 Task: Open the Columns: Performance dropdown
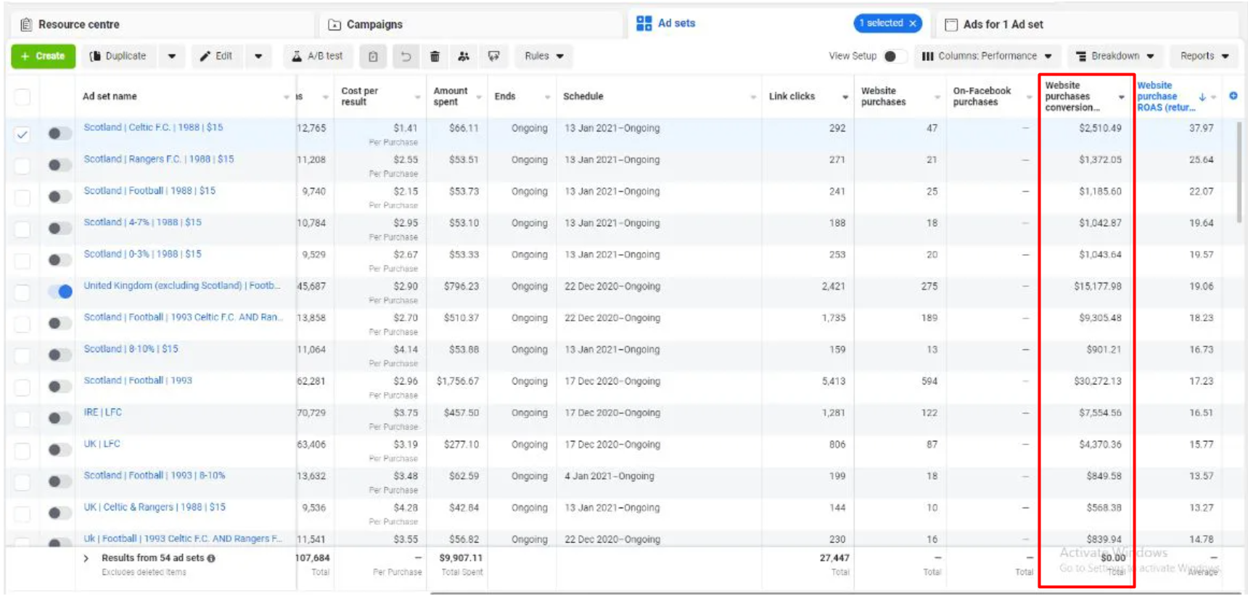pos(987,56)
